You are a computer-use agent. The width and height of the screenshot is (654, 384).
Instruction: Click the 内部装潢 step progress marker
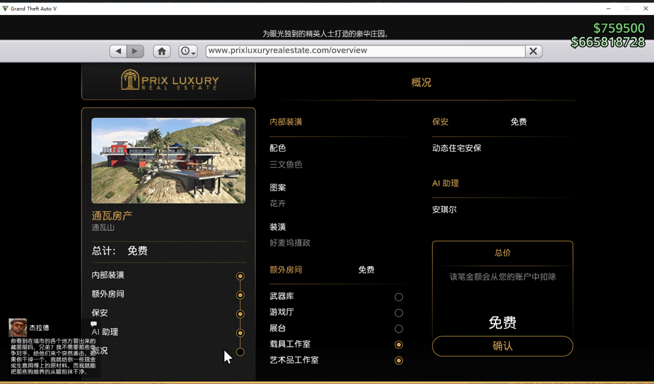click(240, 276)
